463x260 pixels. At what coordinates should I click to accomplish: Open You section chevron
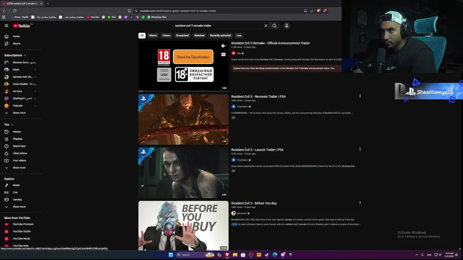tap(12, 125)
